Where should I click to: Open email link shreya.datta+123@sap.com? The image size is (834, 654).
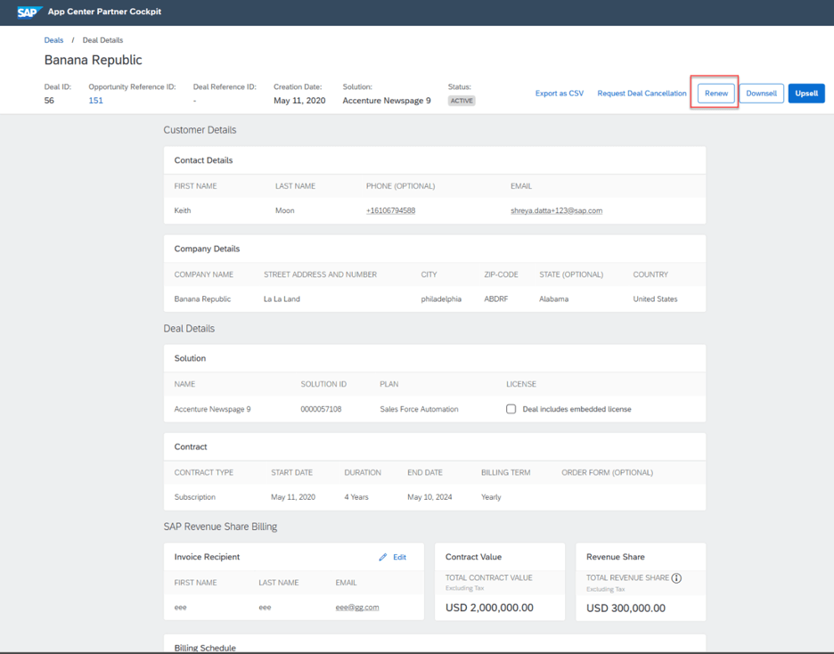point(556,211)
